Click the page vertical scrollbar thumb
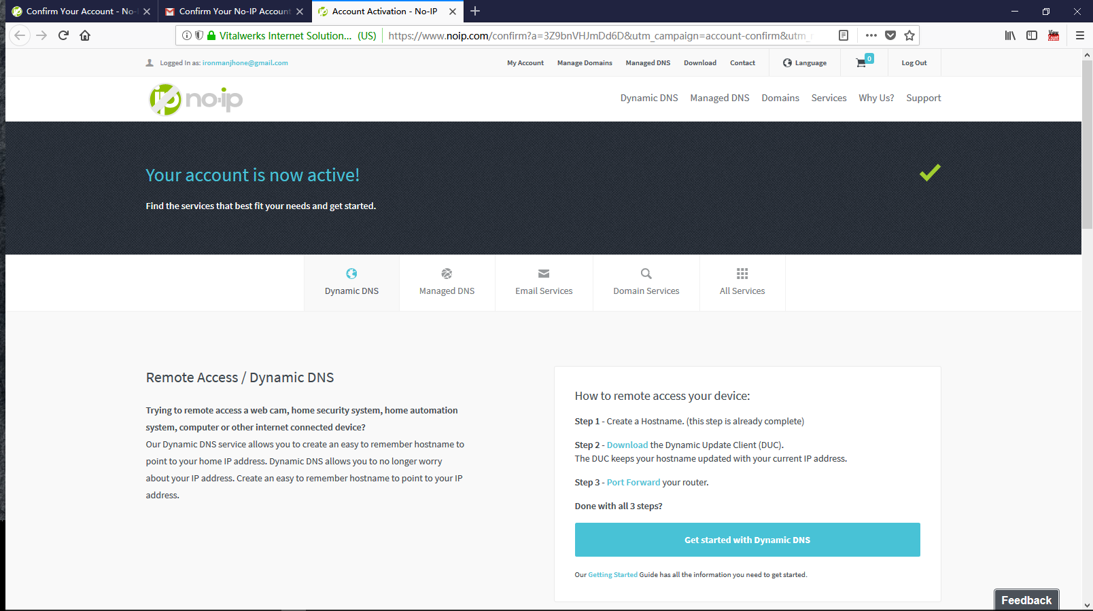The image size is (1093, 611). pyautogui.click(x=1088, y=143)
